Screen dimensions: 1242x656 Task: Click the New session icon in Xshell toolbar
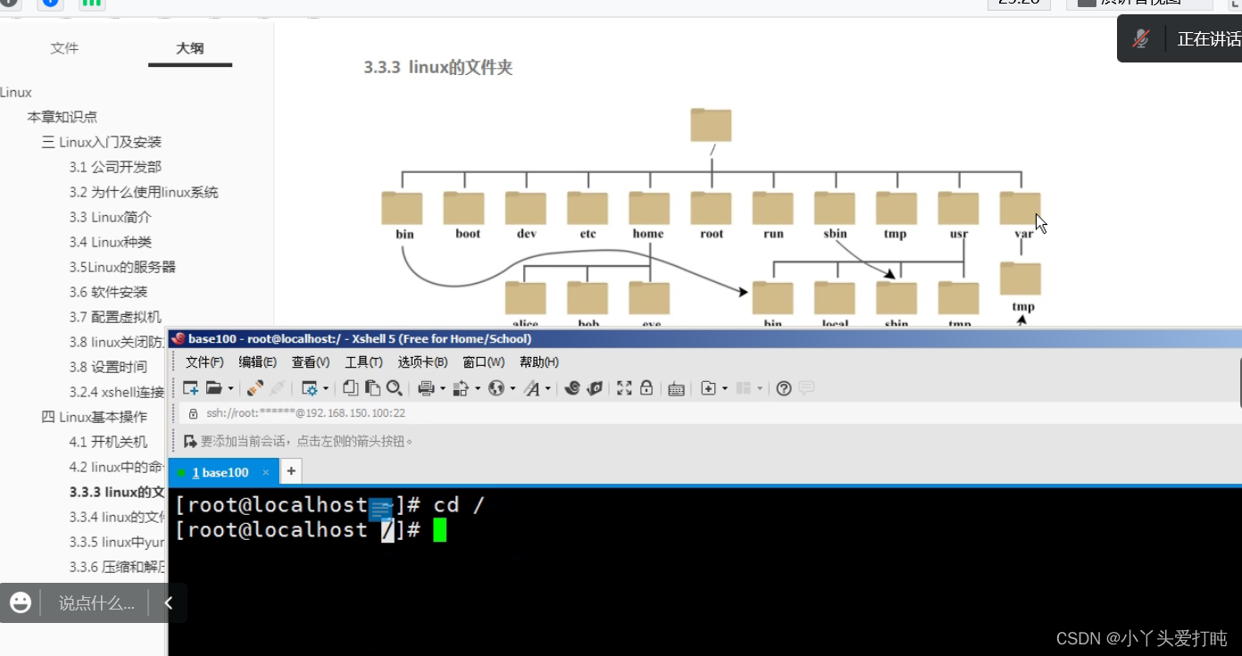190,388
